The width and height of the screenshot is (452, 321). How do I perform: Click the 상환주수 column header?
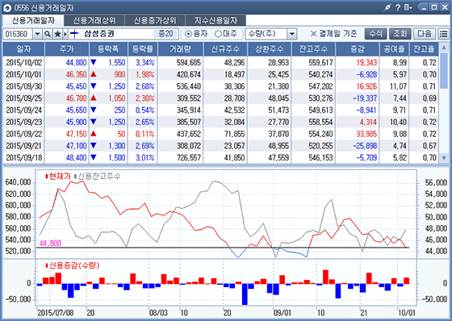[270, 49]
